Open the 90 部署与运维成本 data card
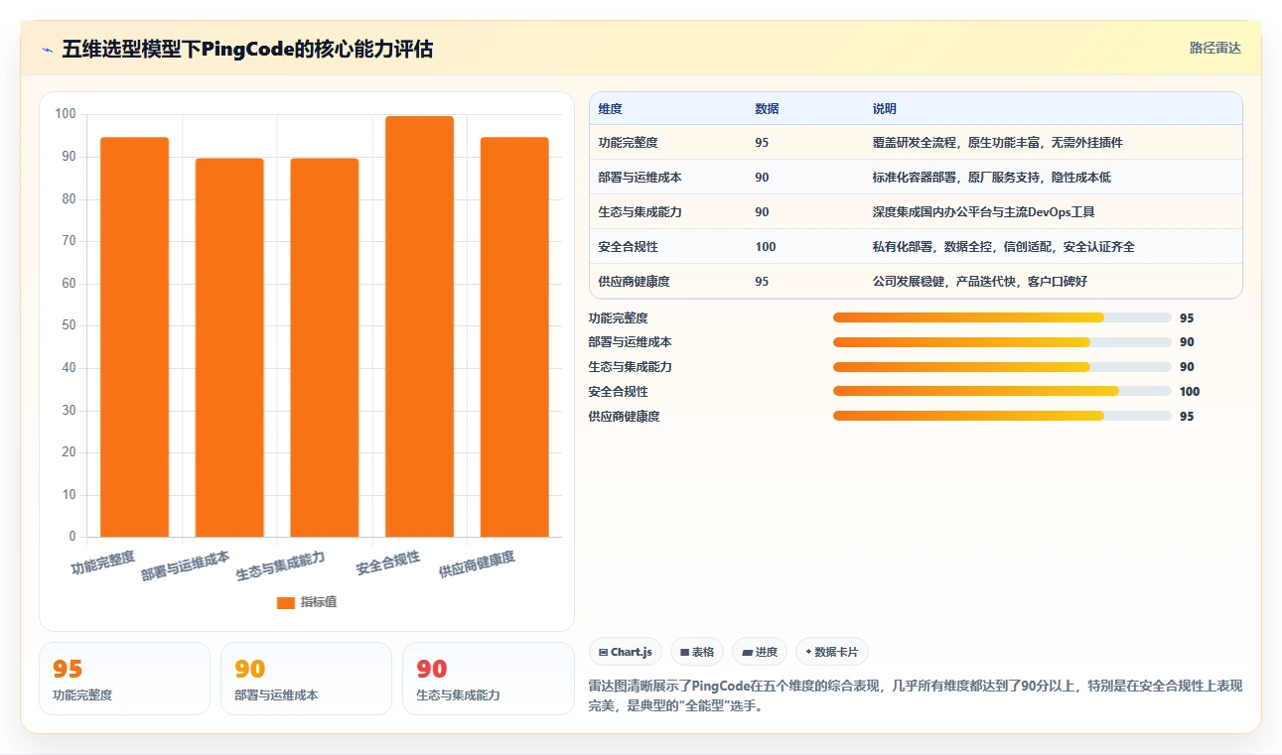This screenshot has height=755, width=1282. pyautogui.click(x=306, y=679)
